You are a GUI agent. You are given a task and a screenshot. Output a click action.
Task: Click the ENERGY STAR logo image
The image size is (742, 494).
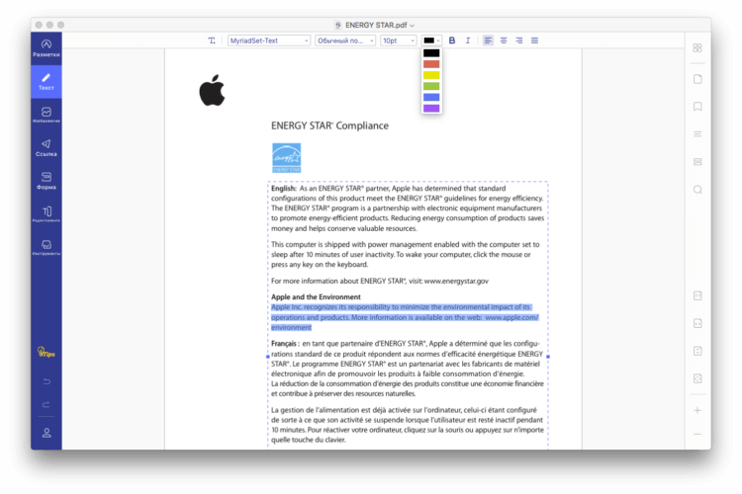click(286, 158)
